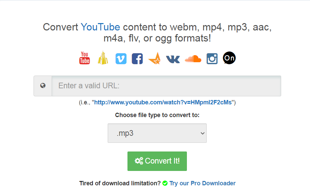Select the Dailymotion tower icon
Viewport: 310px width, 195px height.
coord(103,58)
